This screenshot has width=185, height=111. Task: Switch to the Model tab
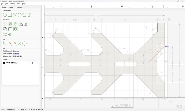click(x=11, y=7)
